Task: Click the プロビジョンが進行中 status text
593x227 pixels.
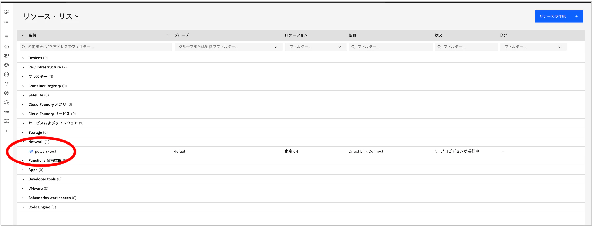Action: click(460, 151)
